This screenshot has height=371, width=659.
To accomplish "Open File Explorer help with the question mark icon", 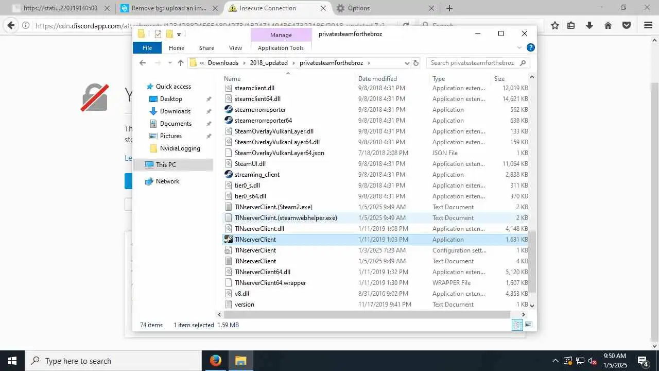I will (x=530, y=47).
